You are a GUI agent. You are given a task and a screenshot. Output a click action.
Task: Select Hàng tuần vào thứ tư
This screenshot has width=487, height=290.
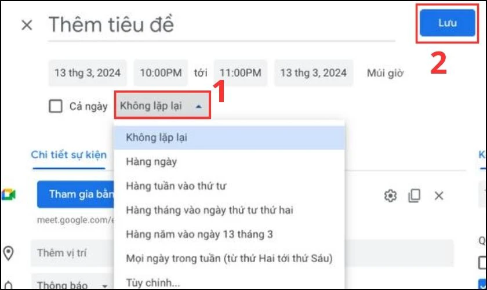[229, 186]
